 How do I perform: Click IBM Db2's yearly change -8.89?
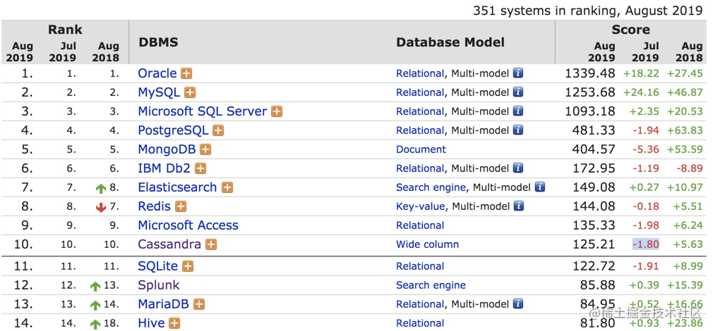(x=689, y=169)
